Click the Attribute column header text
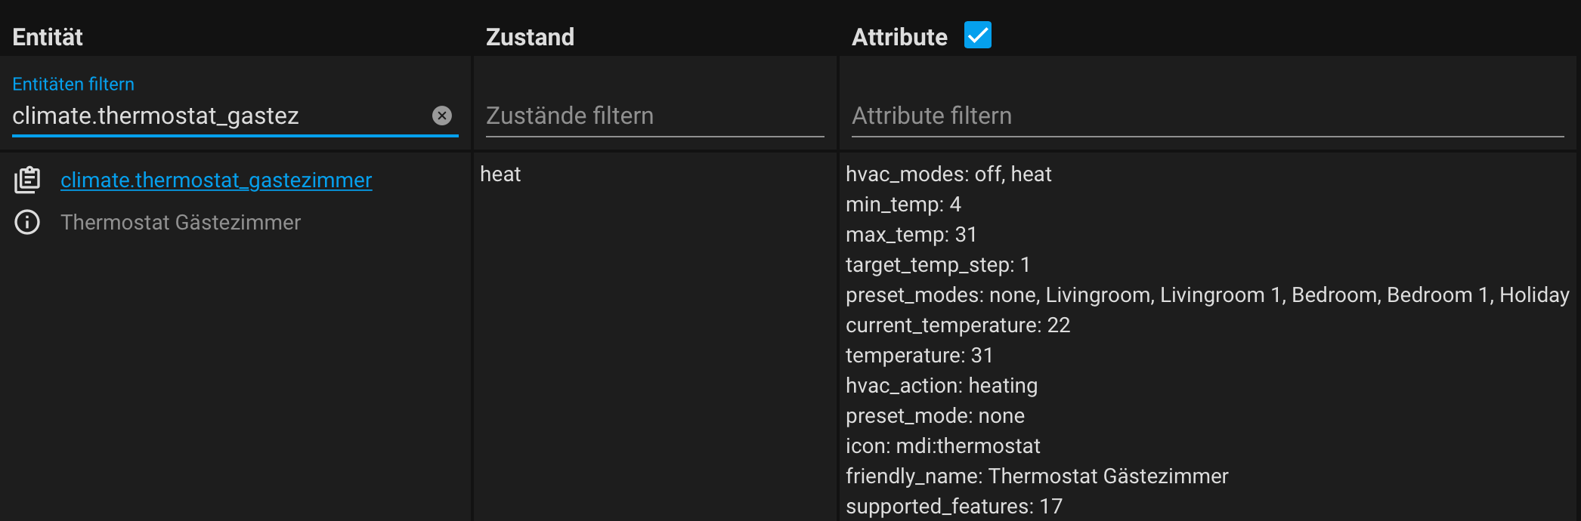Image resolution: width=1581 pixels, height=521 pixels. click(900, 36)
